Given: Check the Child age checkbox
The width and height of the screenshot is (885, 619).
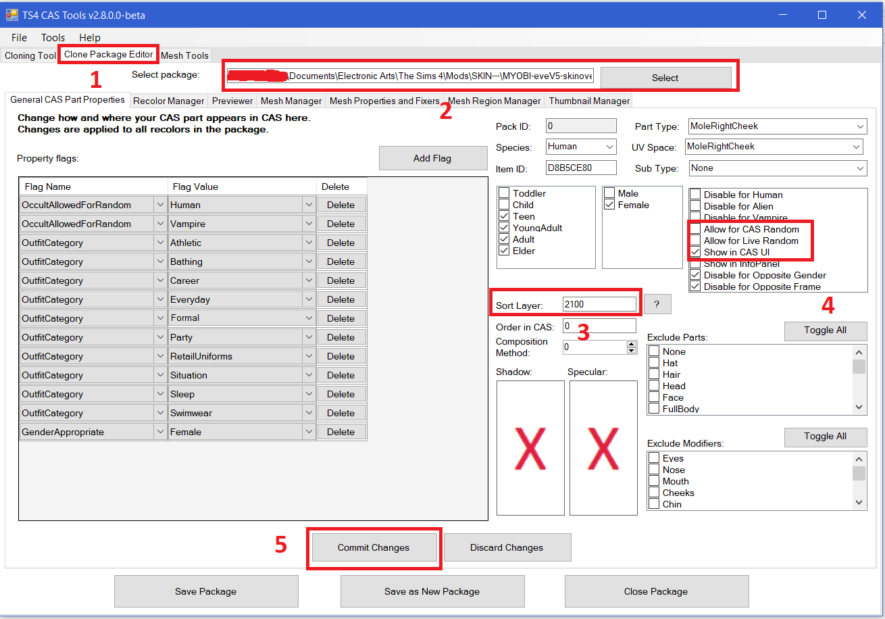Looking at the screenshot, I should coord(504,205).
